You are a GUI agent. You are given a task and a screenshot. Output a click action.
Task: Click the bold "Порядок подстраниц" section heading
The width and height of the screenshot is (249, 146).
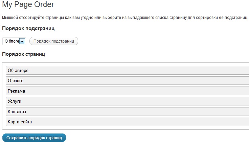click(28, 28)
